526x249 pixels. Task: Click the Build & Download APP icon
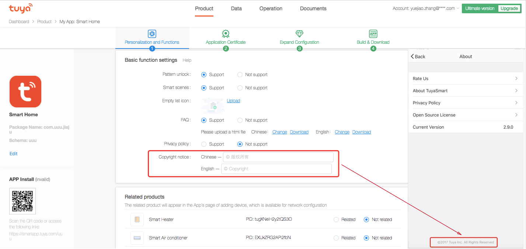pos(373,34)
